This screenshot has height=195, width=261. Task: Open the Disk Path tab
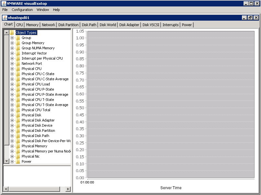[89, 25]
